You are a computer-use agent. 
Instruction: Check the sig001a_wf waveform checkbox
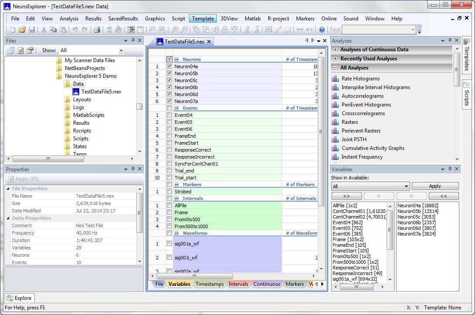point(169,244)
